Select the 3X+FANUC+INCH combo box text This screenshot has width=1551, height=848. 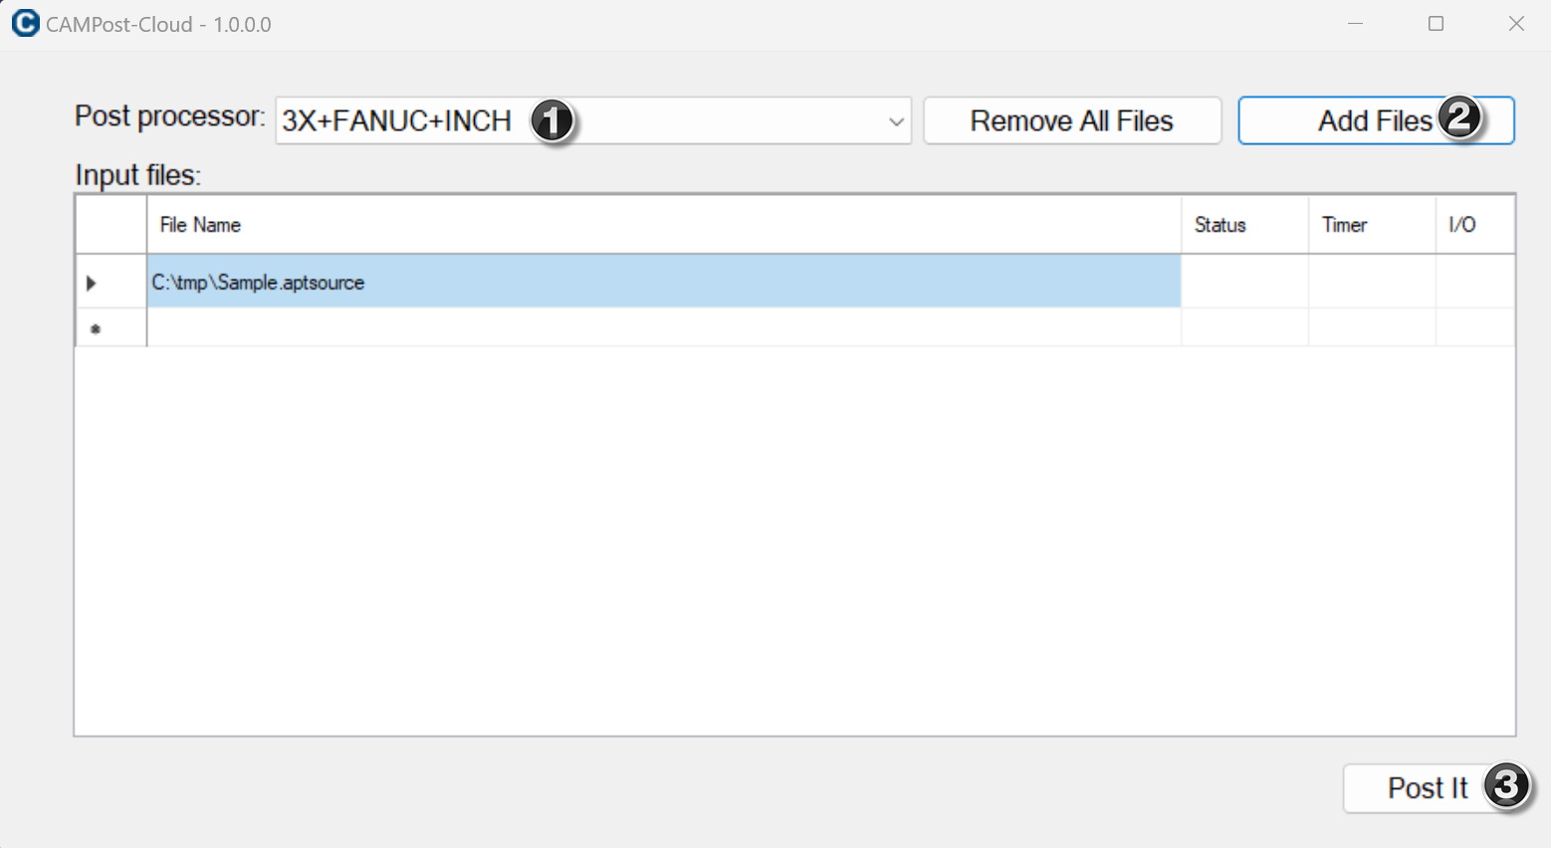(x=396, y=121)
